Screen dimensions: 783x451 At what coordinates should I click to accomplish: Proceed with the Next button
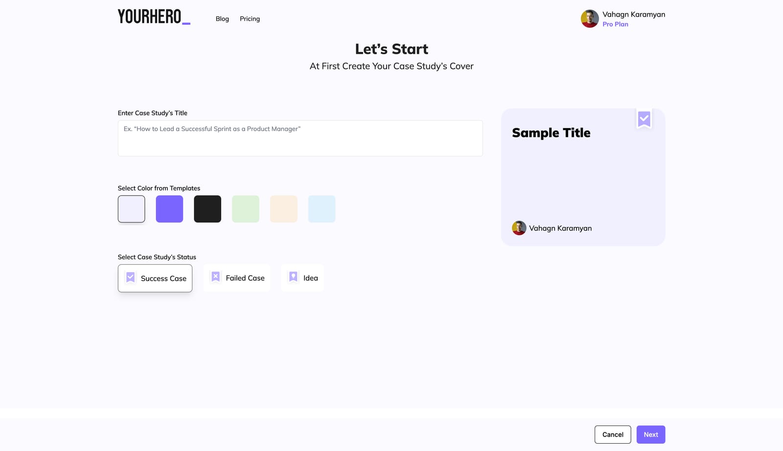[651, 434]
